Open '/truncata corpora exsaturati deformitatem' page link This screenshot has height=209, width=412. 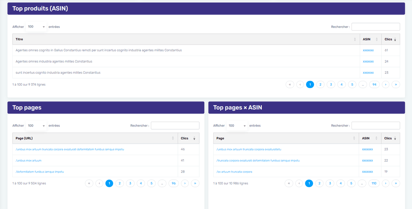(x=258, y=161)
